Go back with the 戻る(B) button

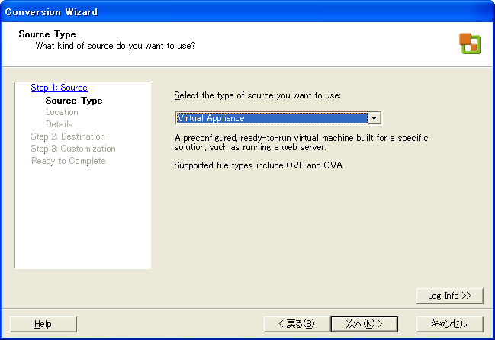pyautogui.click(x=297, y=324)
